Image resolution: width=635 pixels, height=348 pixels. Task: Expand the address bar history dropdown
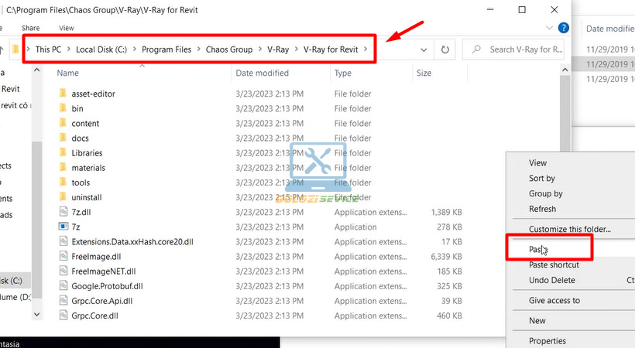[x=424, y=49]
